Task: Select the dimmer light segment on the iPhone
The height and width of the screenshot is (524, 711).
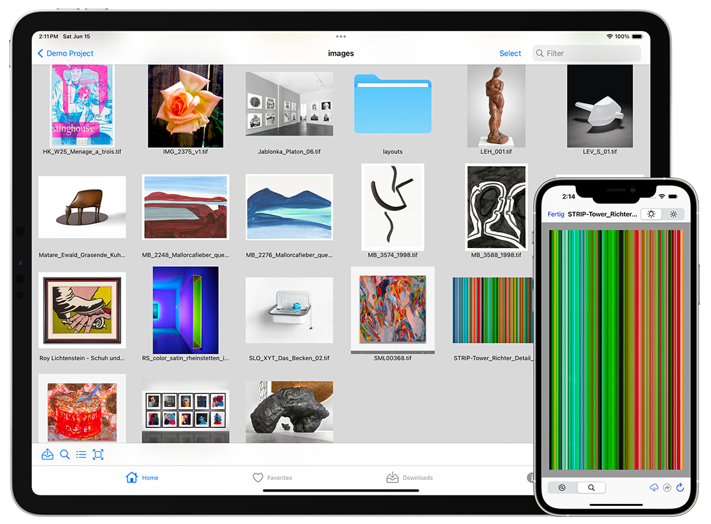Action: point(673,214)
